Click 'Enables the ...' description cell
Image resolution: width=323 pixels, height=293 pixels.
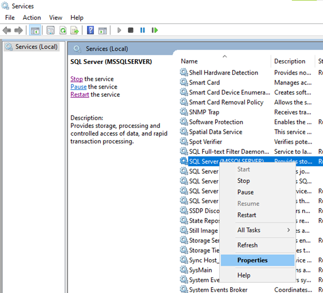293,122
